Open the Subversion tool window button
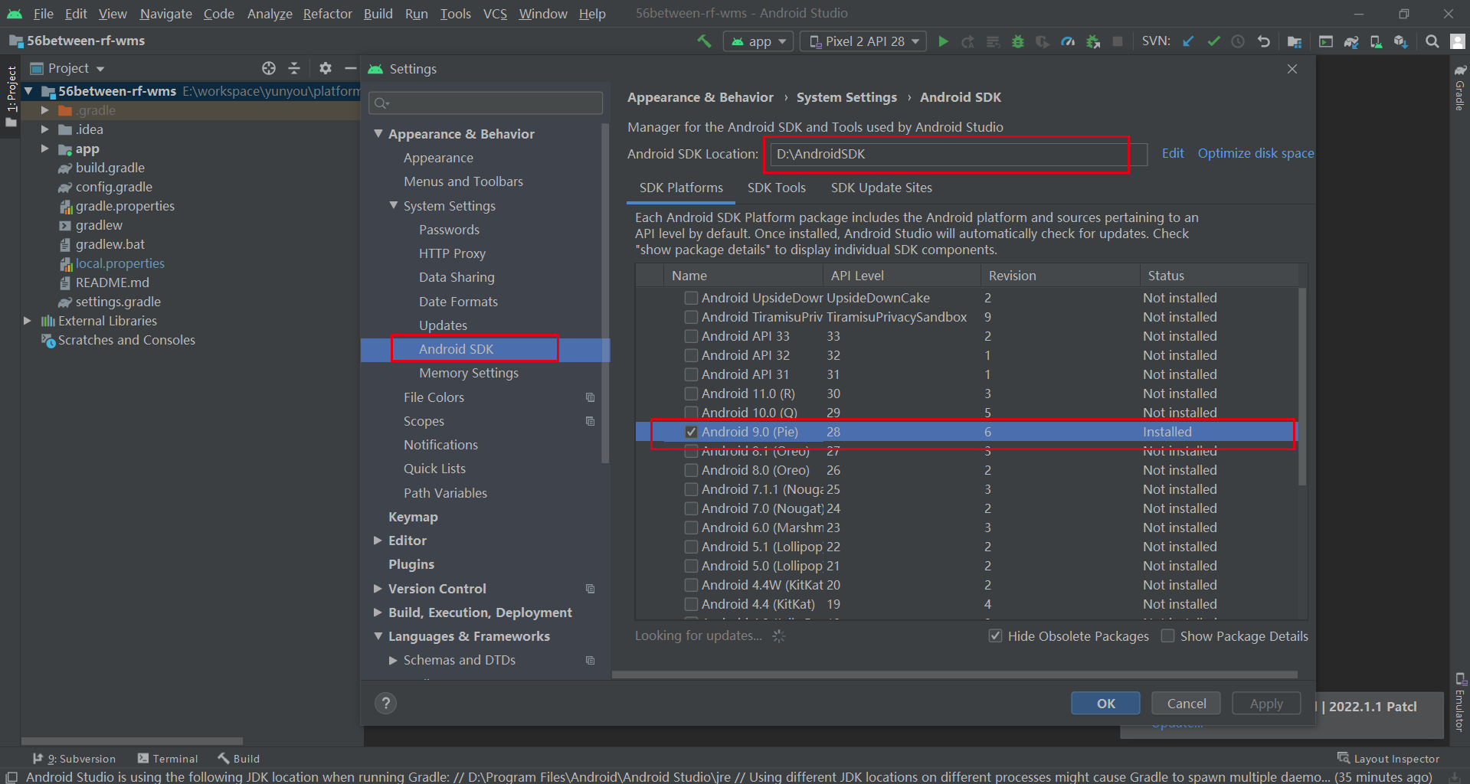The height and width of the screenshot is (784, 1470). pos(74,758)
